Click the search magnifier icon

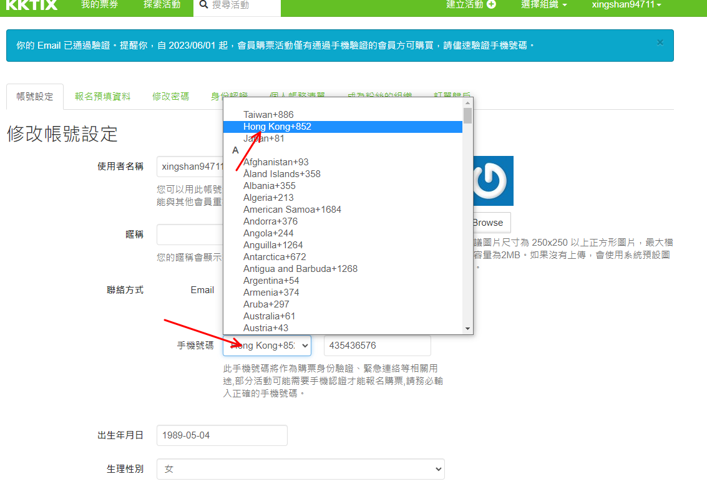[x=203, y=5]
